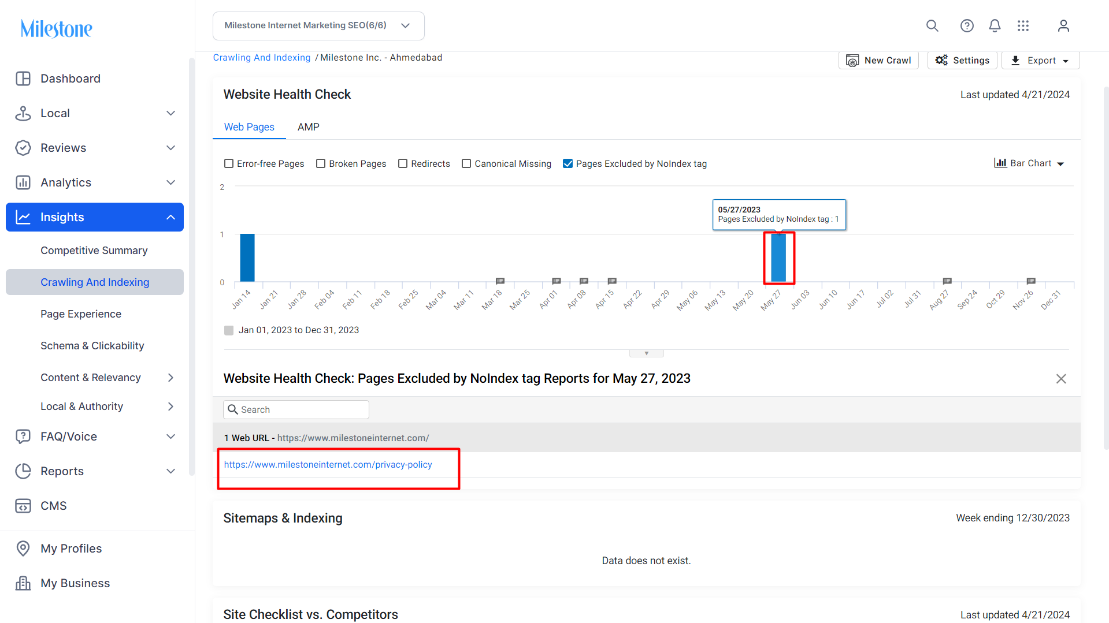Open Competitive Summary in sidebar
Viewport: 1109px width, 623px height.
(x=94, y=251)
